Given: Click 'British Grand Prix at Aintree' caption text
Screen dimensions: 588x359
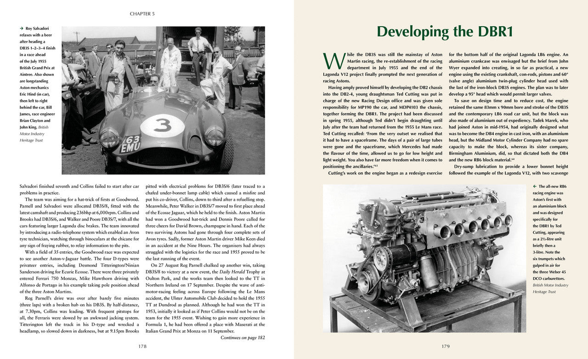Looking at the screenshot, I should pyautogui.click(x=37, y=64).
